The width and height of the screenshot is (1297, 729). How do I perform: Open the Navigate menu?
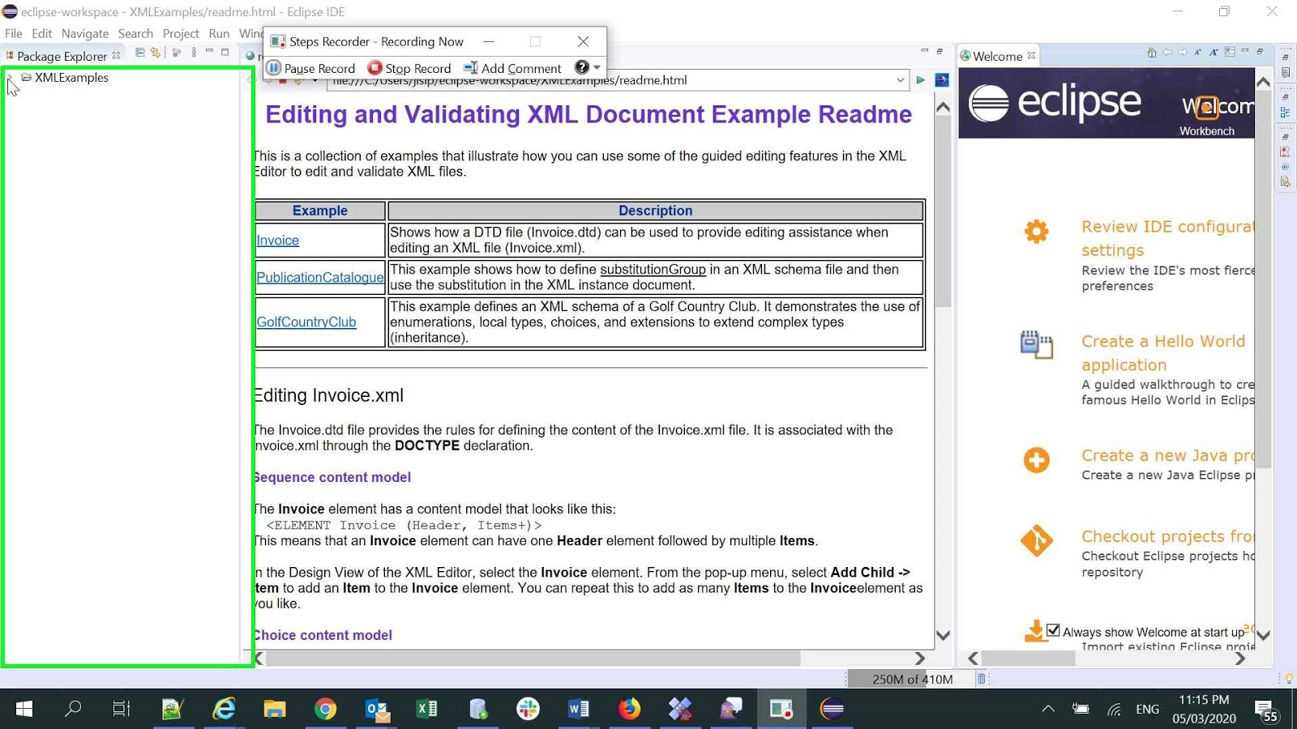(x=84, y=33)
